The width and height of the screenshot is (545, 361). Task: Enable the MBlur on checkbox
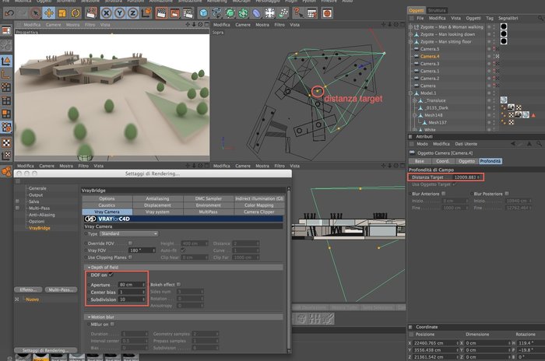pyautogui.click(x=112, y=324)
